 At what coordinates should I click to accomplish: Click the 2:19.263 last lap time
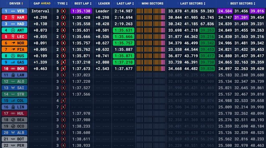click(123, 24)
